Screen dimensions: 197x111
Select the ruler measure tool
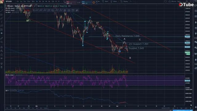tap(2, 38)
